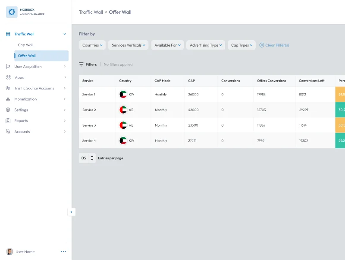
Task: Switch to the Cap Wall page
Action: (x=25, y=44)
